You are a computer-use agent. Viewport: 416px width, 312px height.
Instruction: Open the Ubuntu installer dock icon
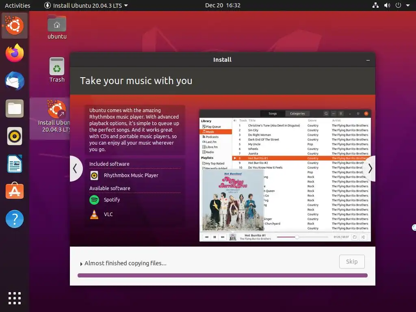tap(14, 26)
